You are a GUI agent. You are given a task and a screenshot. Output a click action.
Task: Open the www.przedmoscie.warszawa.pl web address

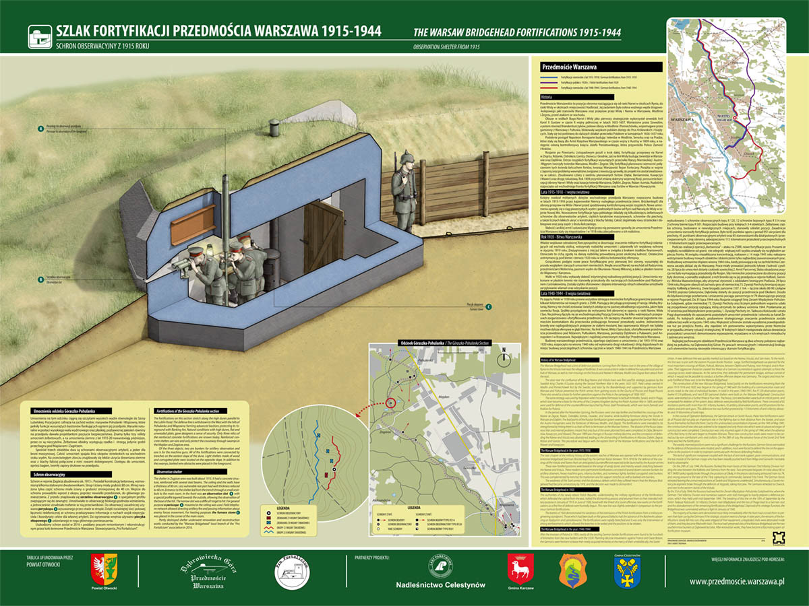738,581
